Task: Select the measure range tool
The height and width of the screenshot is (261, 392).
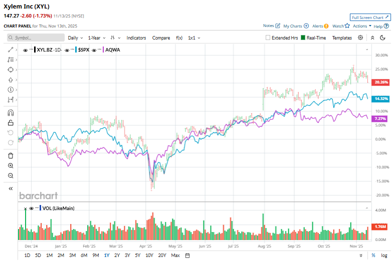Action: (x=11, y=99)
